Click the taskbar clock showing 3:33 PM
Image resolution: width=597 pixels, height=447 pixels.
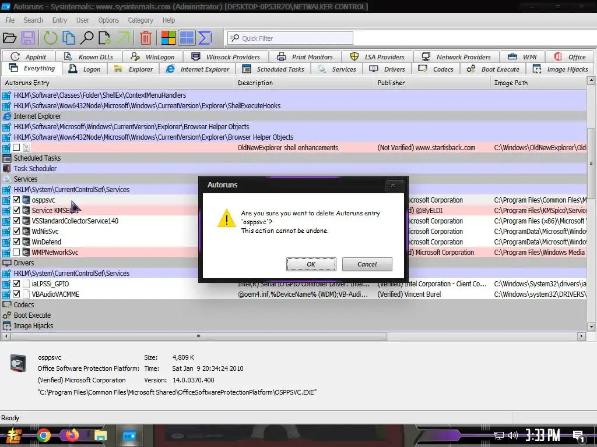tap(543, 435)
